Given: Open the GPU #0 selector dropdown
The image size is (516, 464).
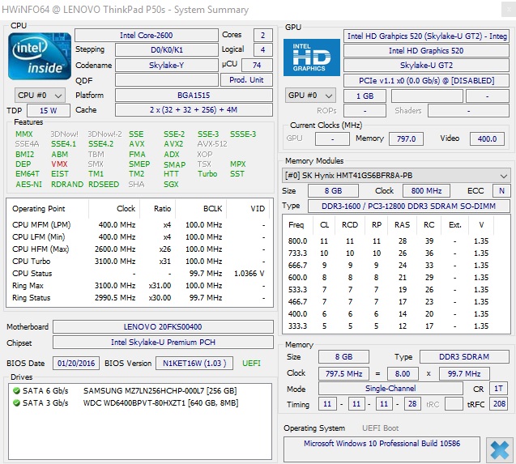Looking at the screenshot, I should pos(311,96).
